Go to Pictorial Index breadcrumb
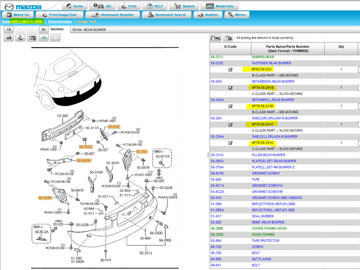The image size is (360, 270). (60, 21)
